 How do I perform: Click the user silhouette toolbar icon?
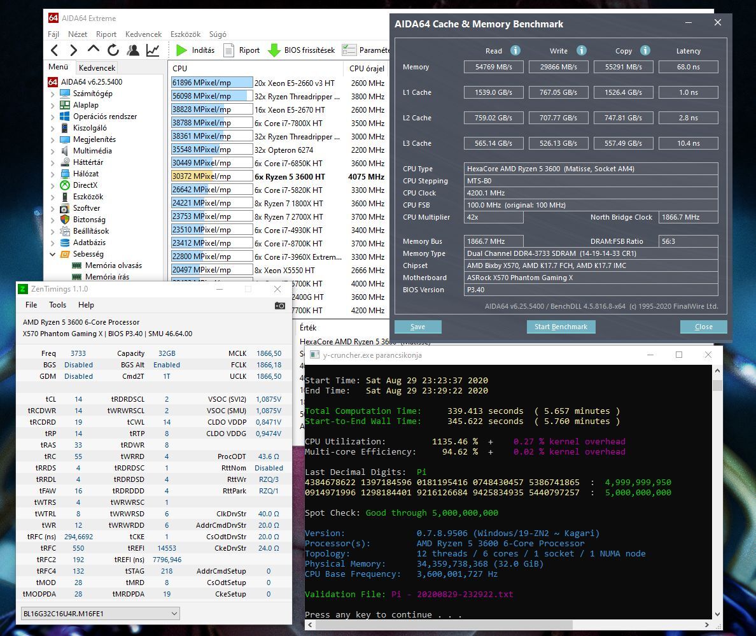[133, 50]
